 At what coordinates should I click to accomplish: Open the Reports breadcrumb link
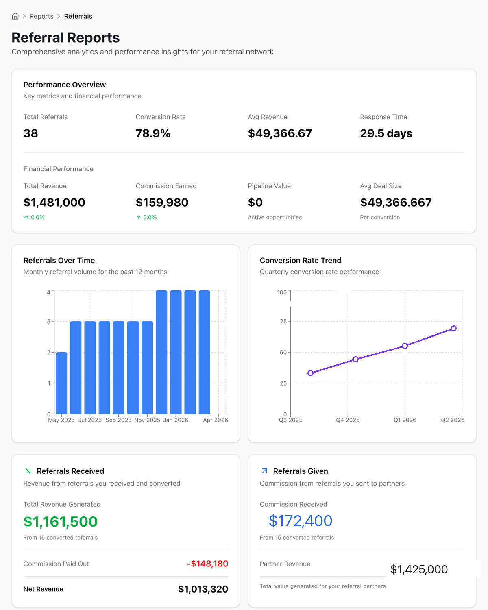tap(41, 16)
